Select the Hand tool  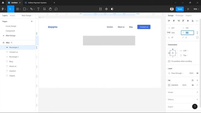50,9
